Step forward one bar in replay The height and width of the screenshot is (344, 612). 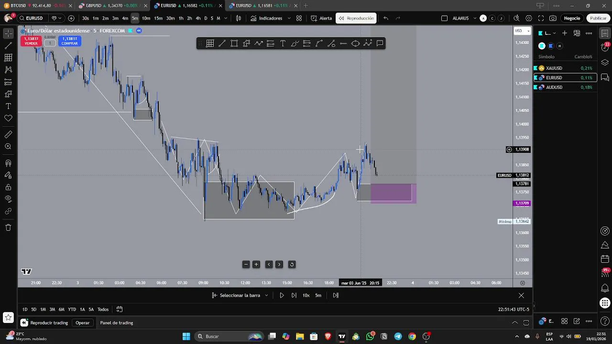[x=294, y=295]
